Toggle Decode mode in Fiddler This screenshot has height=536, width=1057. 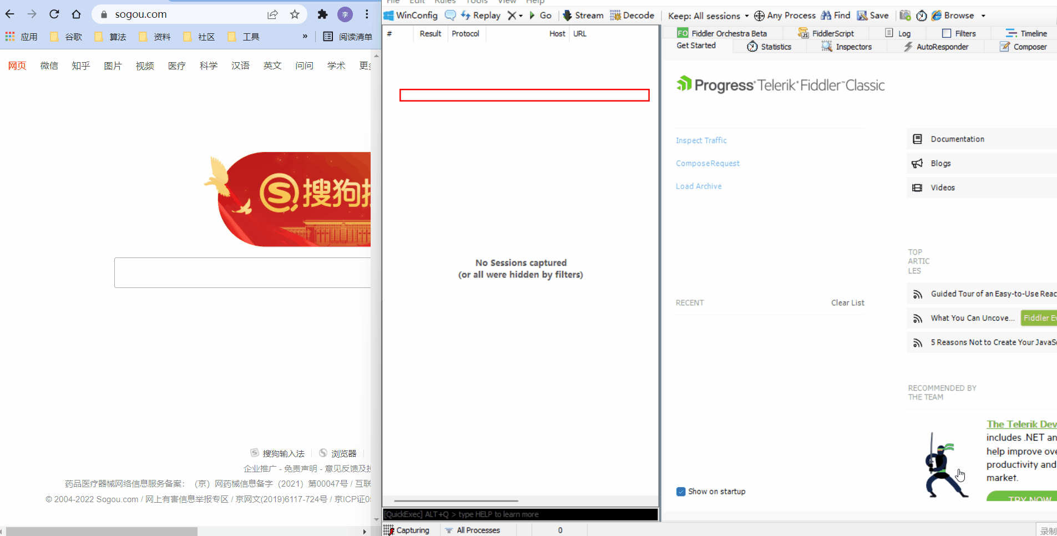632,16
